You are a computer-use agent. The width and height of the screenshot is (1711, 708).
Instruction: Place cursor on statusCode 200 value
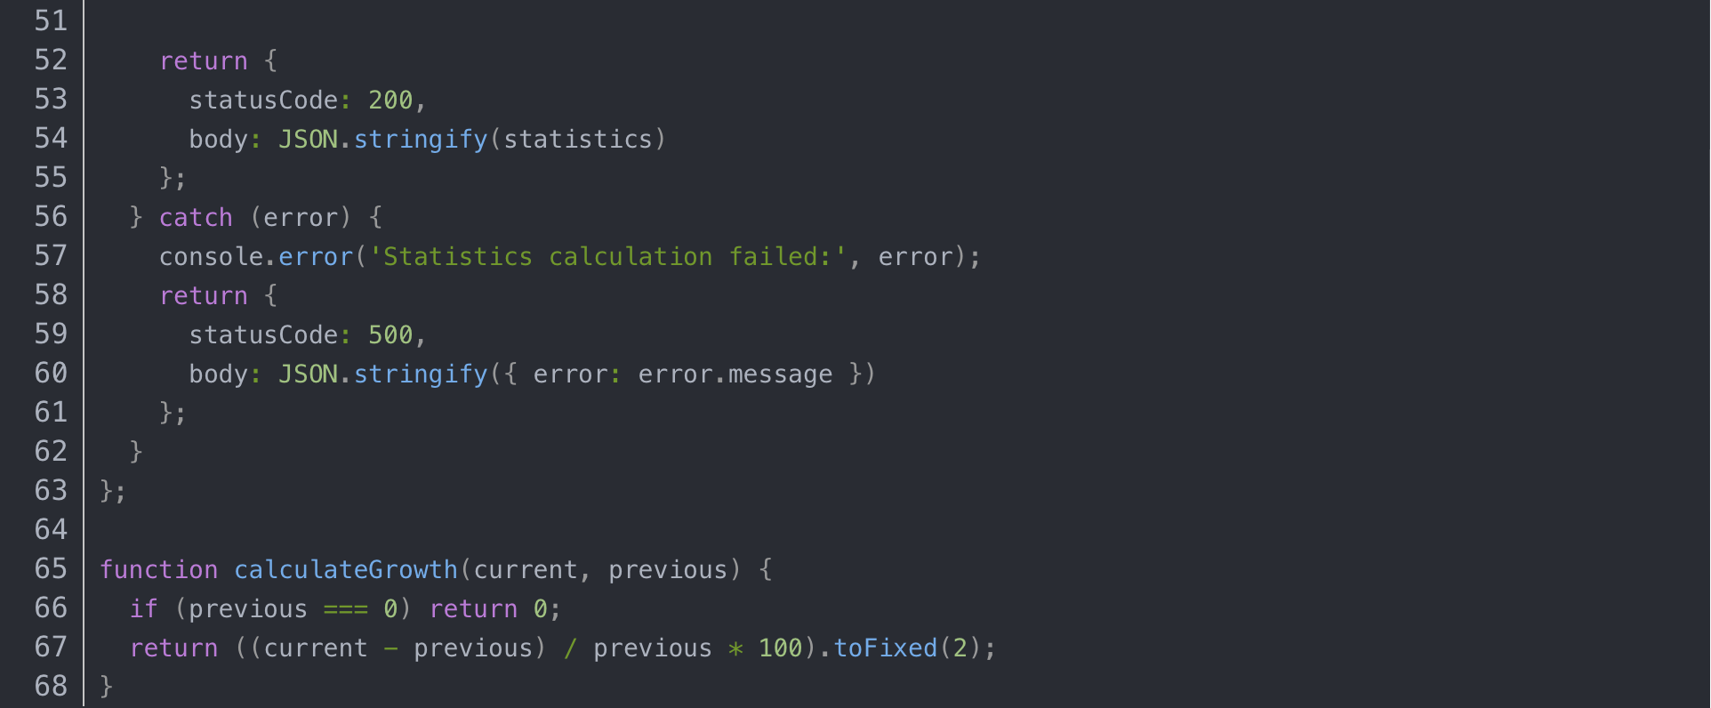[x=390, y=100]
